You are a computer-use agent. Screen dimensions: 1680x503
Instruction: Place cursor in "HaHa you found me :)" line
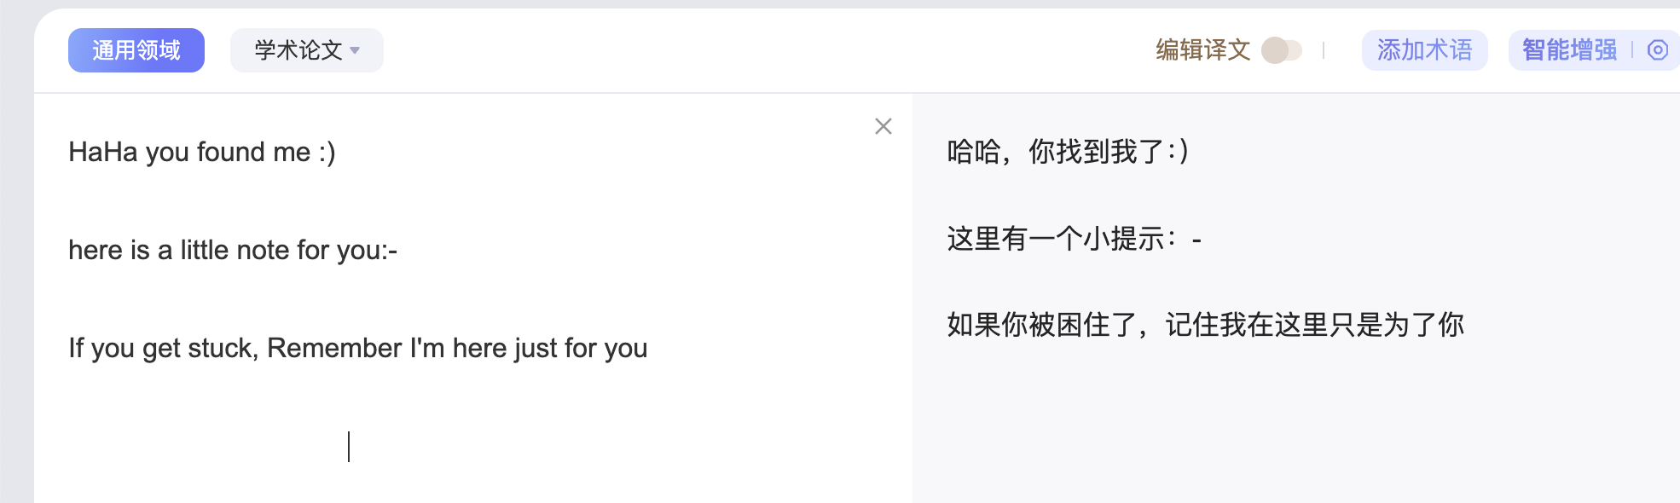click(x=202, y=153)
